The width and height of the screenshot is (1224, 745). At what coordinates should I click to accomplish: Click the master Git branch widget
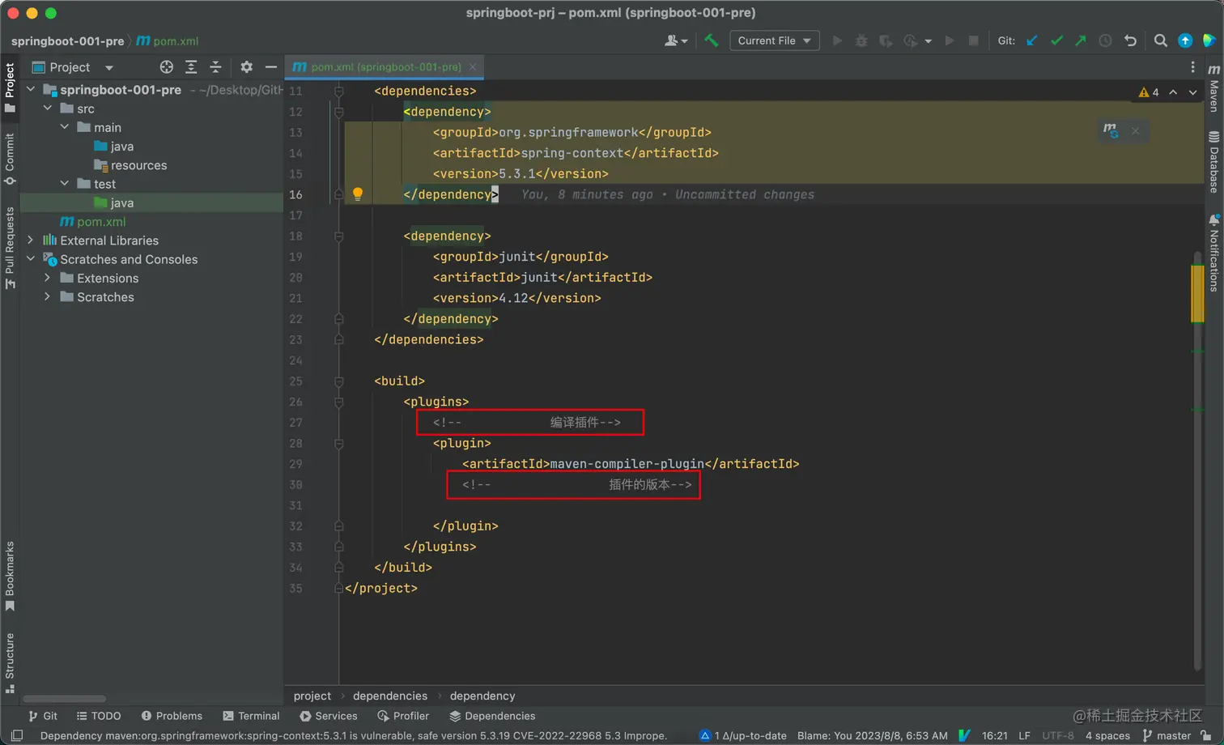click(x=1167, y=735)
